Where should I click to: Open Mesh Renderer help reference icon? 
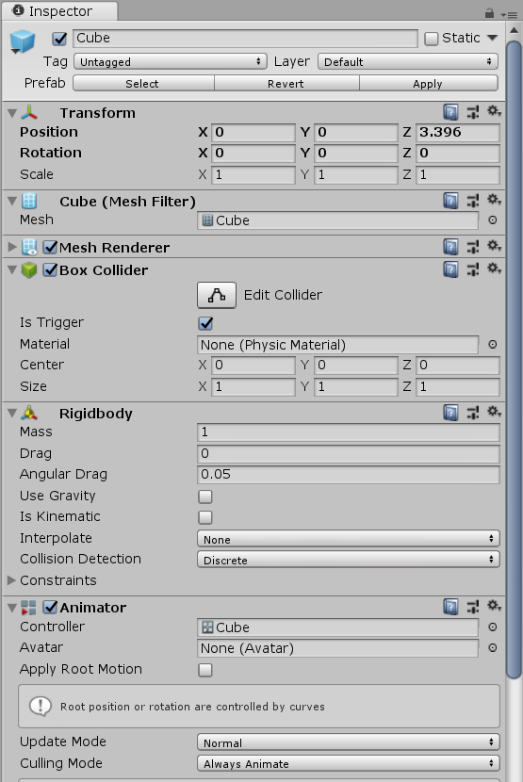pyautogui.click(x=450, y=247)
